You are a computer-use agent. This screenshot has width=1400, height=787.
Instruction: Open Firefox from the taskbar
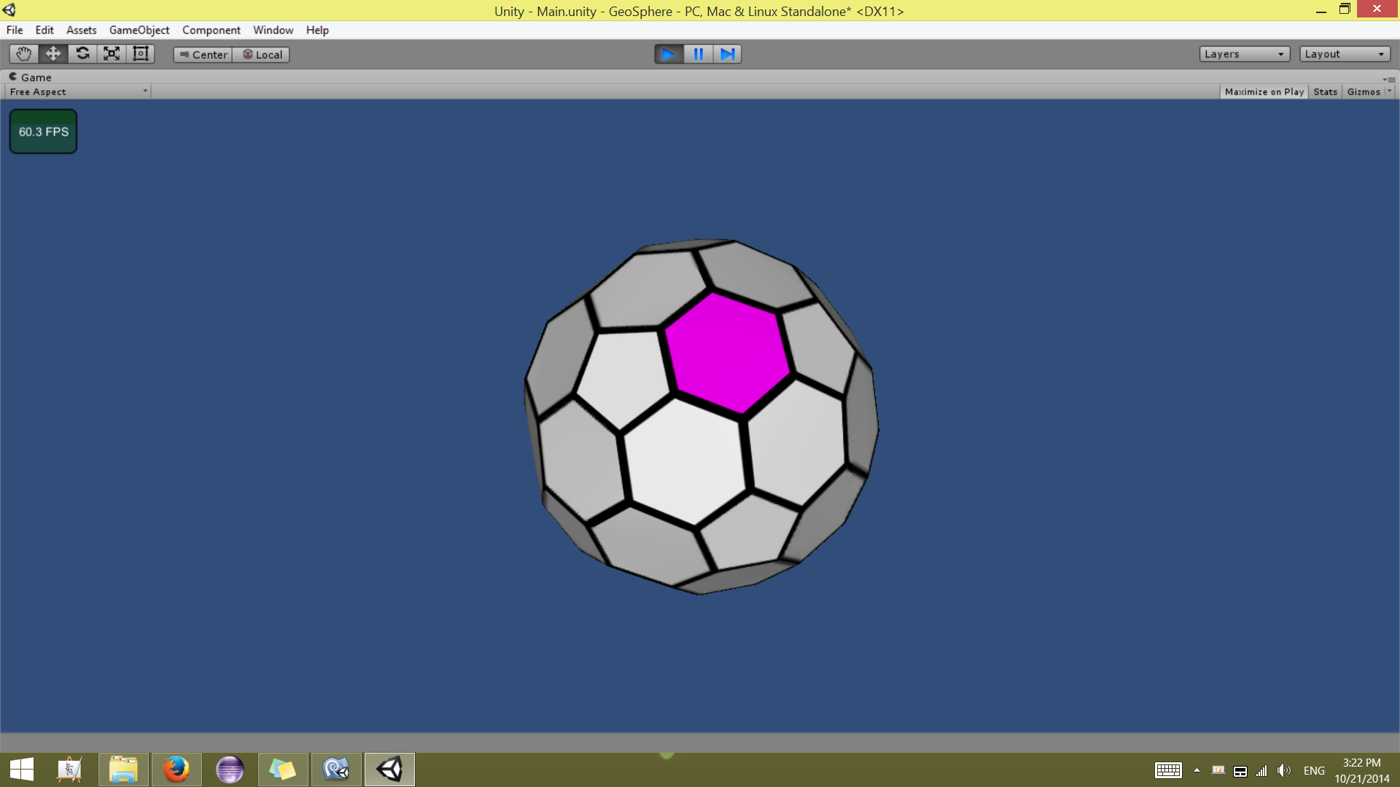tap(176, 770)
